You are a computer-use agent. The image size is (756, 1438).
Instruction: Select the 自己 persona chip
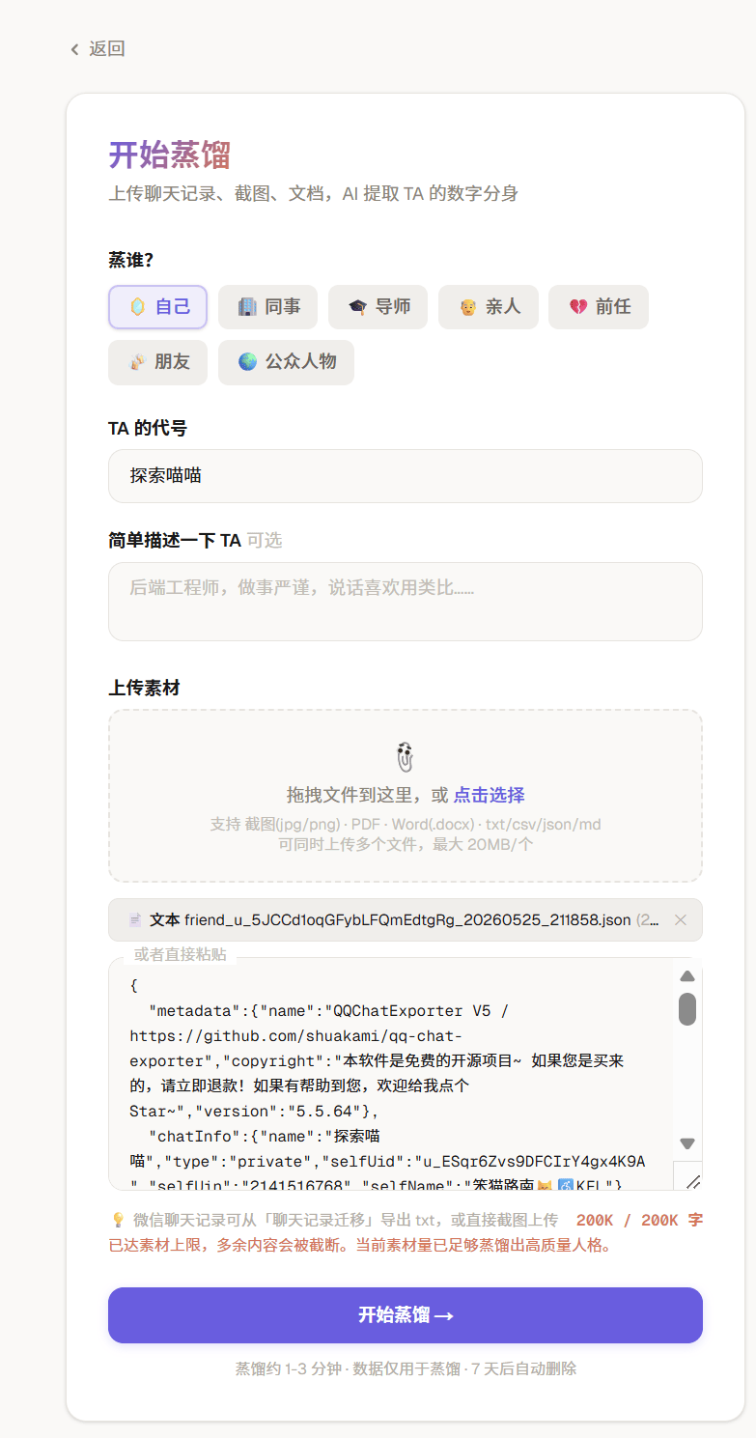(x=158, y=307)
